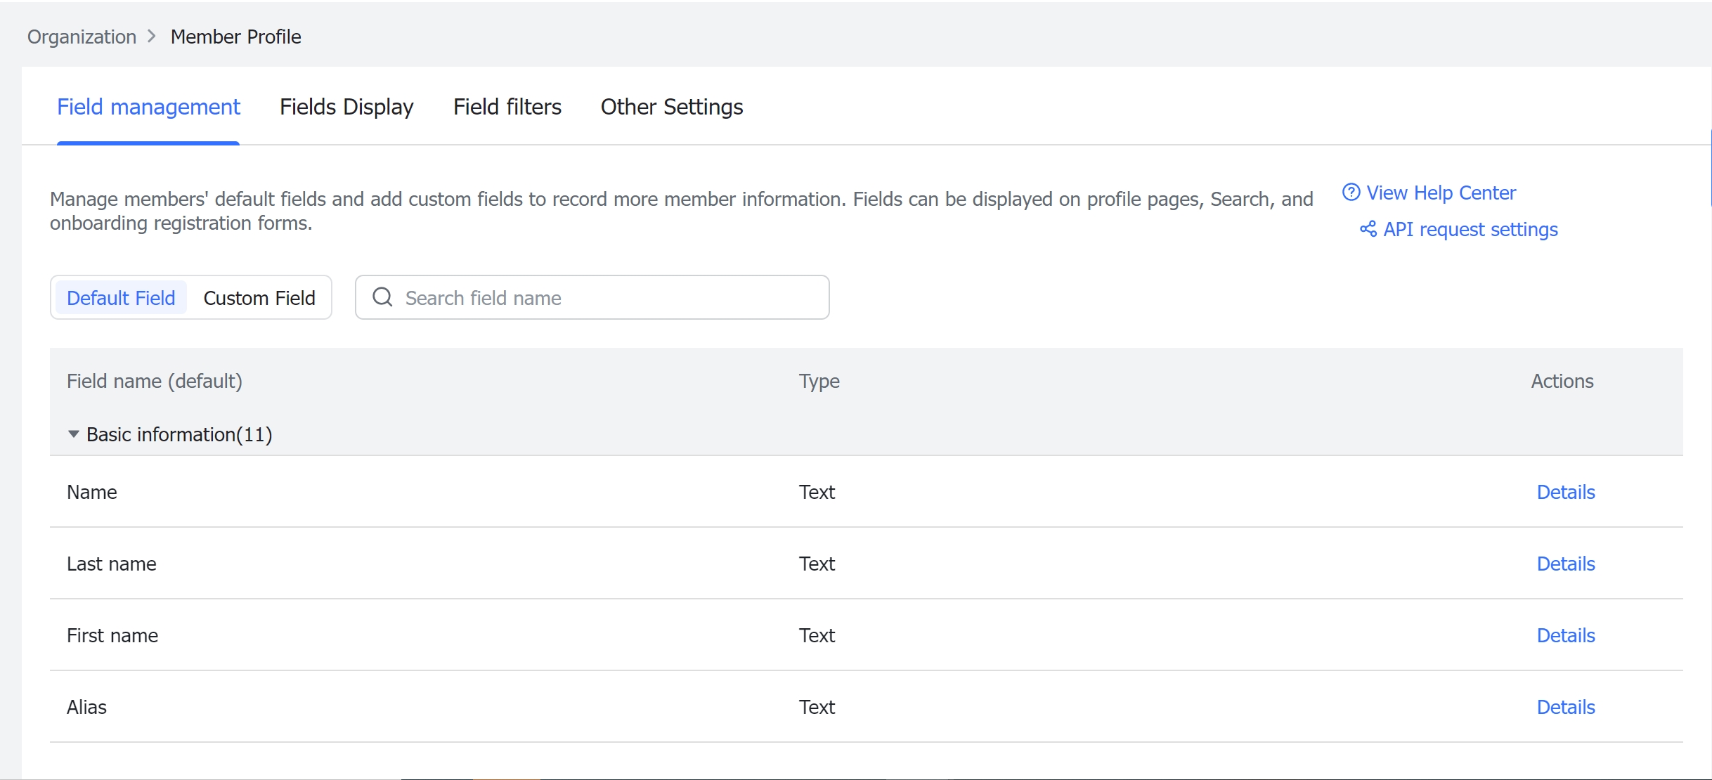Open the Field management tab
The image size is (1712, 780).
click(148, 107)
